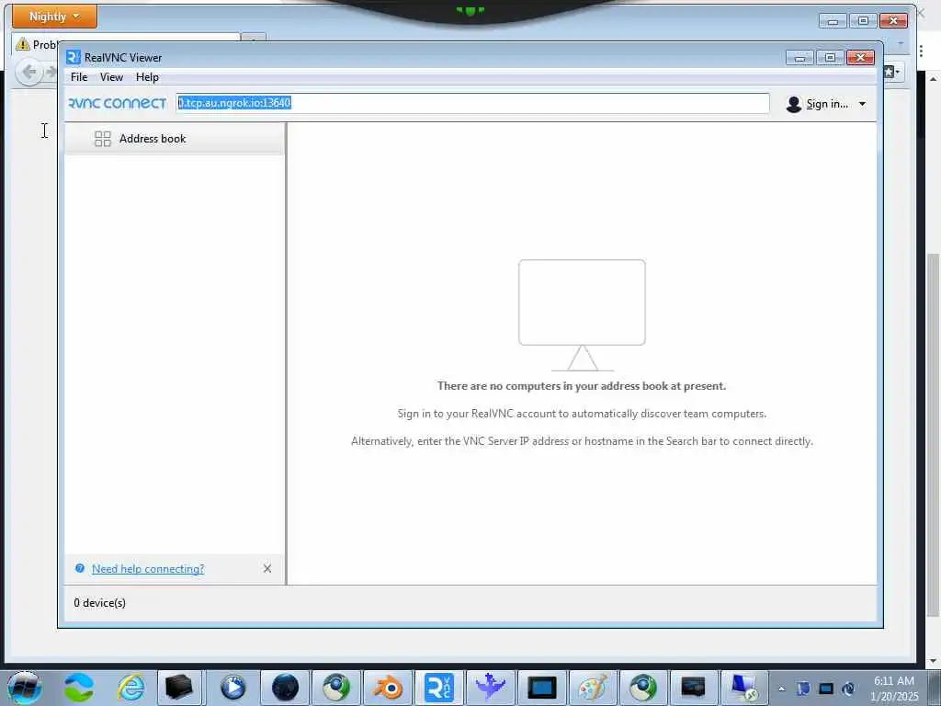Open Internet Explorer from the taskbar
Image resolution: width=941 pixels, height=706 pixels.
pyautogui.click(x=130, y=688)
